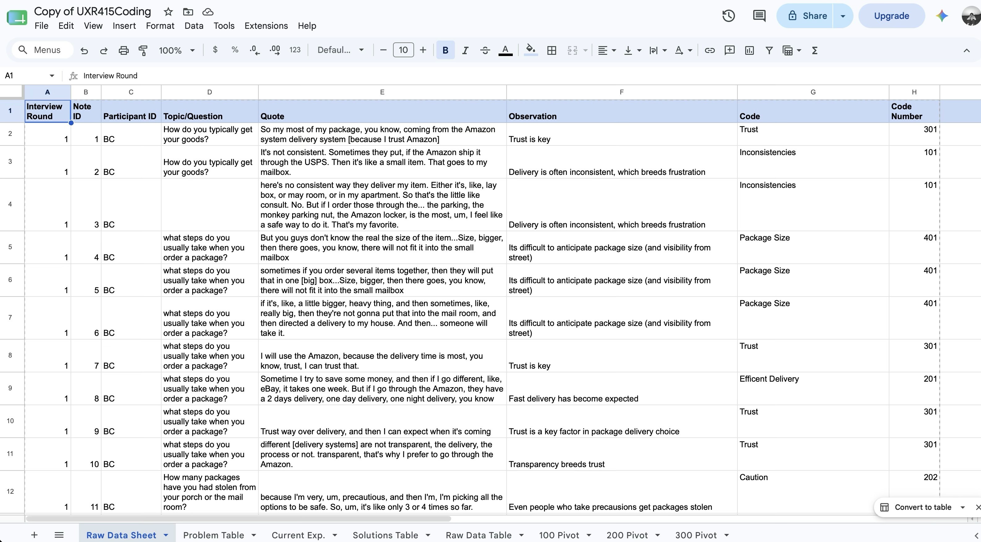Click the Insert link icon
Image resolution: width=981 pixels, height=542 pixels.
coord(710,50)
